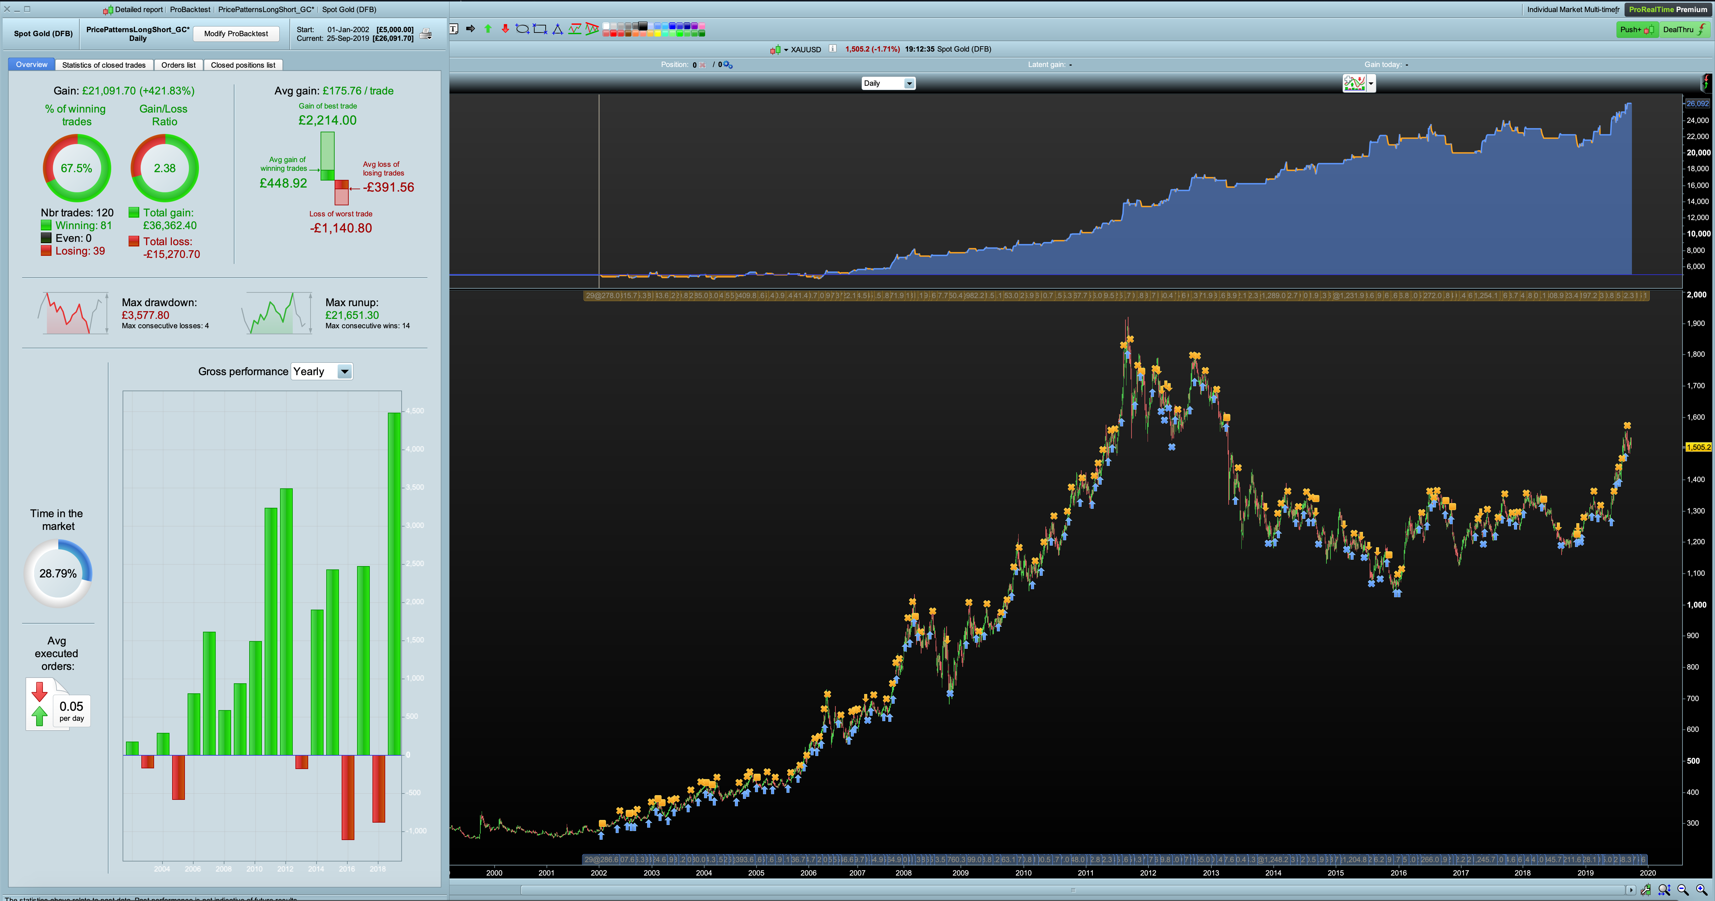Expand the chart style dropdown arrow
Viewport: 1715px width, 901px height.
click(1371, 83)
